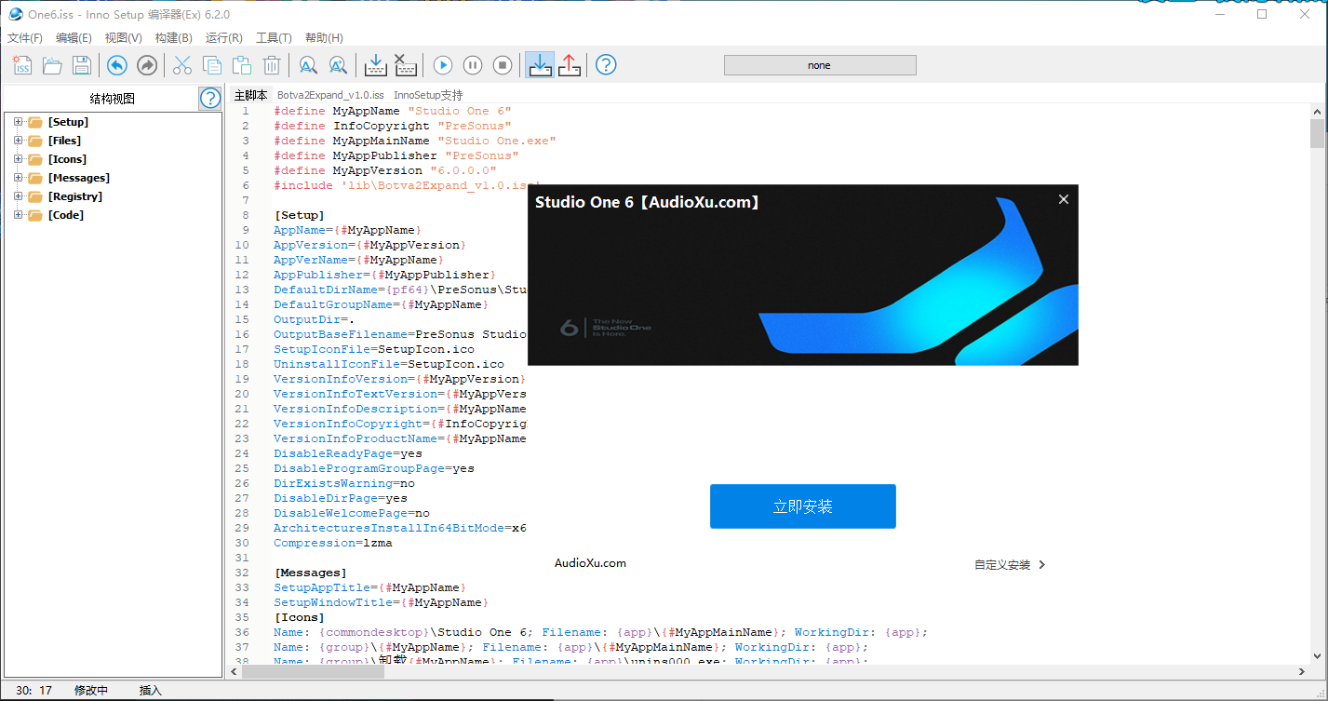1328x701 pixels.
Task: Open the find and replace tool
Action: (x=338, y=65)
